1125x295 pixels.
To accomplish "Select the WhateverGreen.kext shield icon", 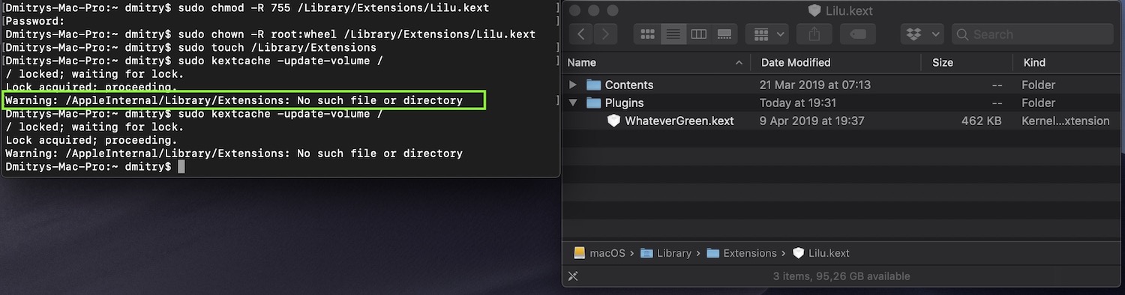I will (613, 121).
